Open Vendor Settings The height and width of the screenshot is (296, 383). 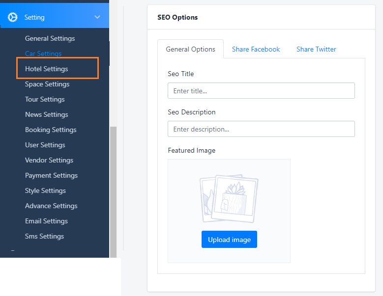(49, 160)
